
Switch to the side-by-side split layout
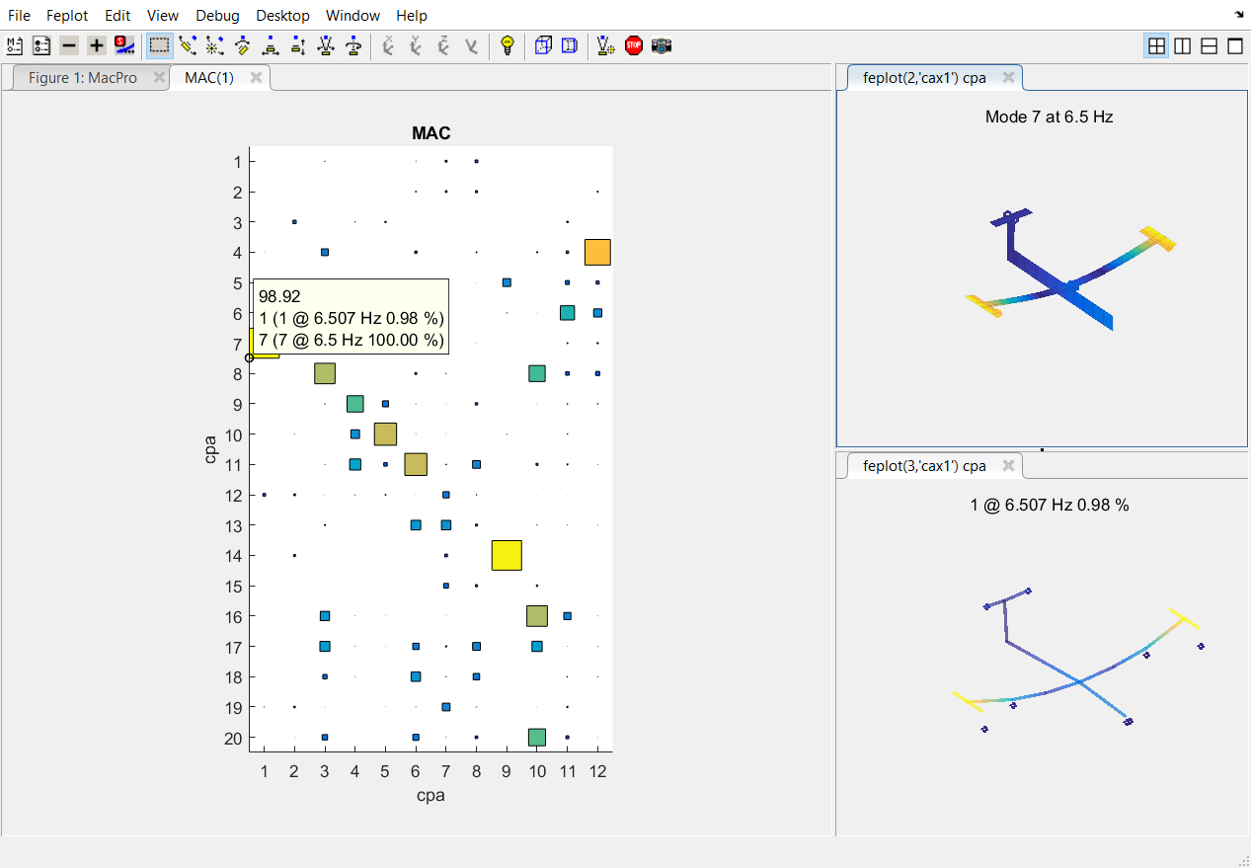tap(1182, 45)
